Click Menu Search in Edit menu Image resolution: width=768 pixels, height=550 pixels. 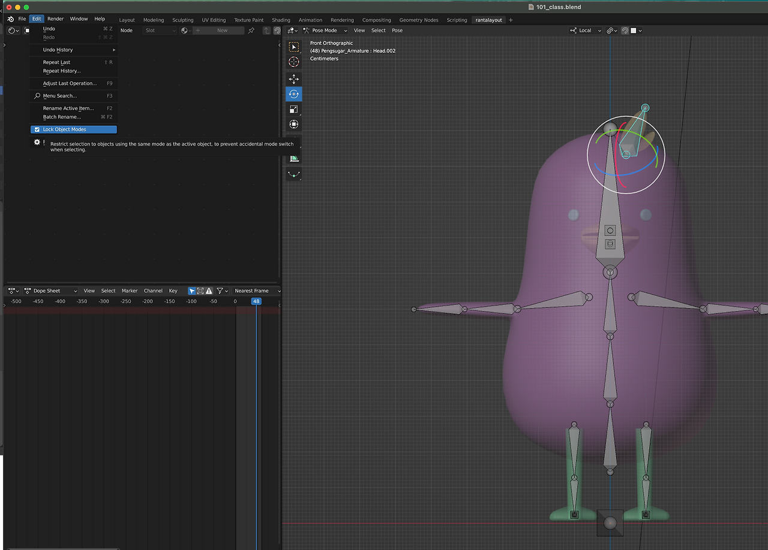click(x=59, y=96)
